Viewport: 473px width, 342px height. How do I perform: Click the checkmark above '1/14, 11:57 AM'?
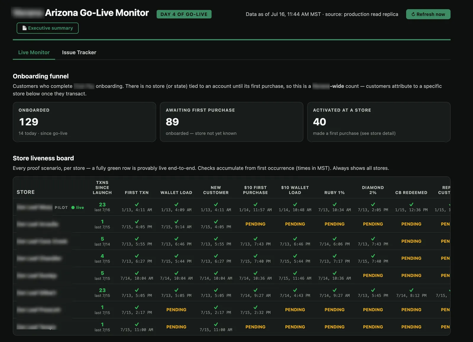[255, 204]
